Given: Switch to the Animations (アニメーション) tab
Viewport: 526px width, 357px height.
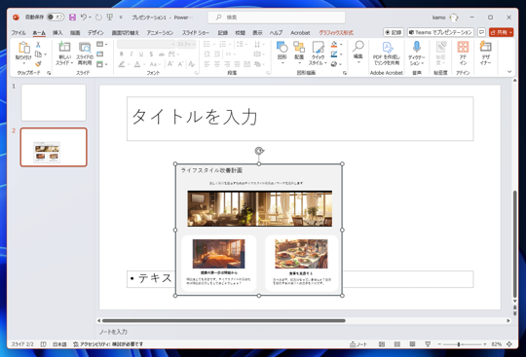Looking at the screenshot, I should tap(160, 32).
